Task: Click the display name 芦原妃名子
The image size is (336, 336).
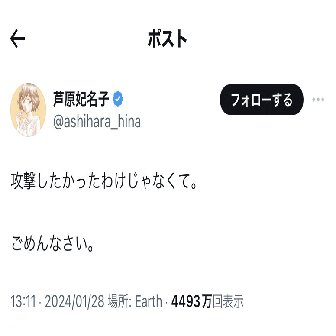Action: [81, 99]
